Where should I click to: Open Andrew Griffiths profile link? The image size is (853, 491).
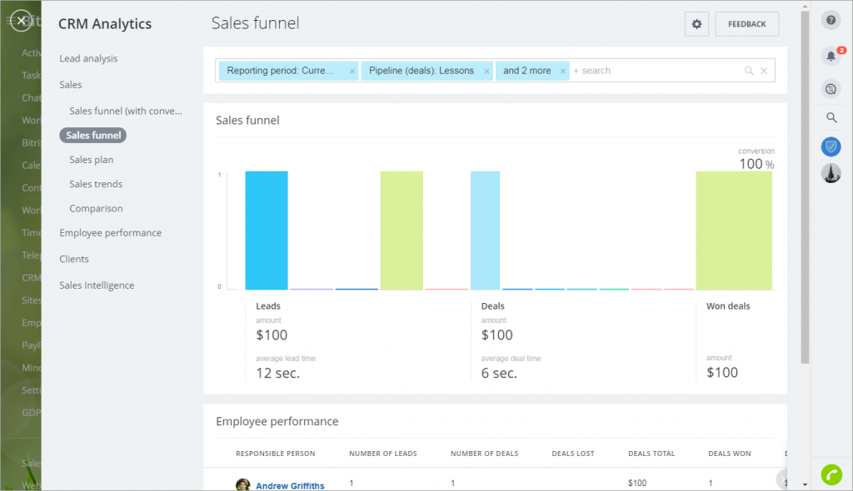pyautogui.click(x=290, y=486)
